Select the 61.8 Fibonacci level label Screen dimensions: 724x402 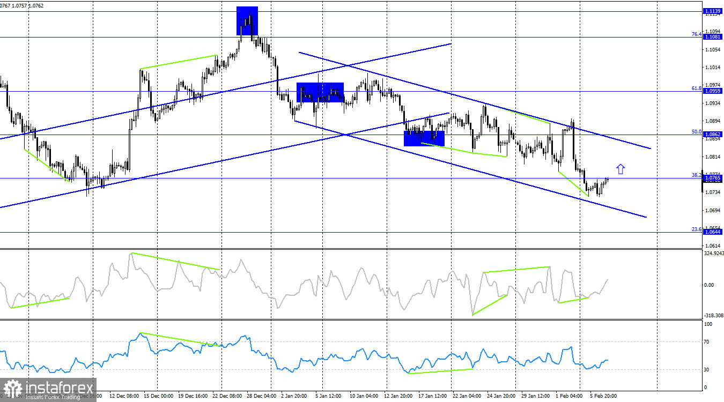tap(696, 88)
